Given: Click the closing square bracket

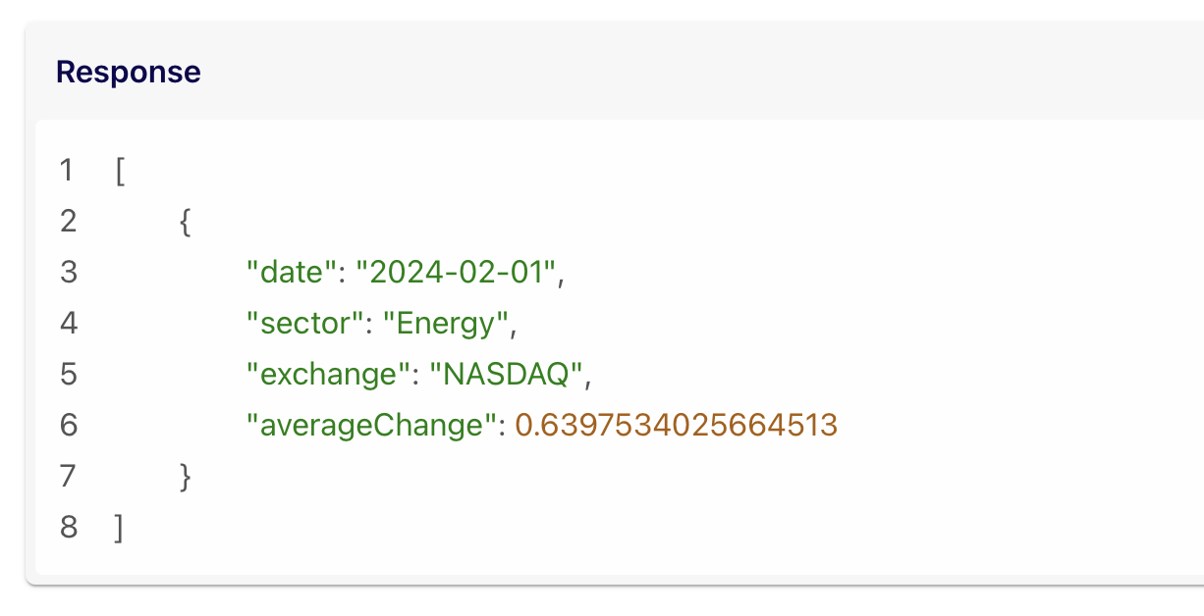Looking at the screenshot, I should [x=120, y=528].
